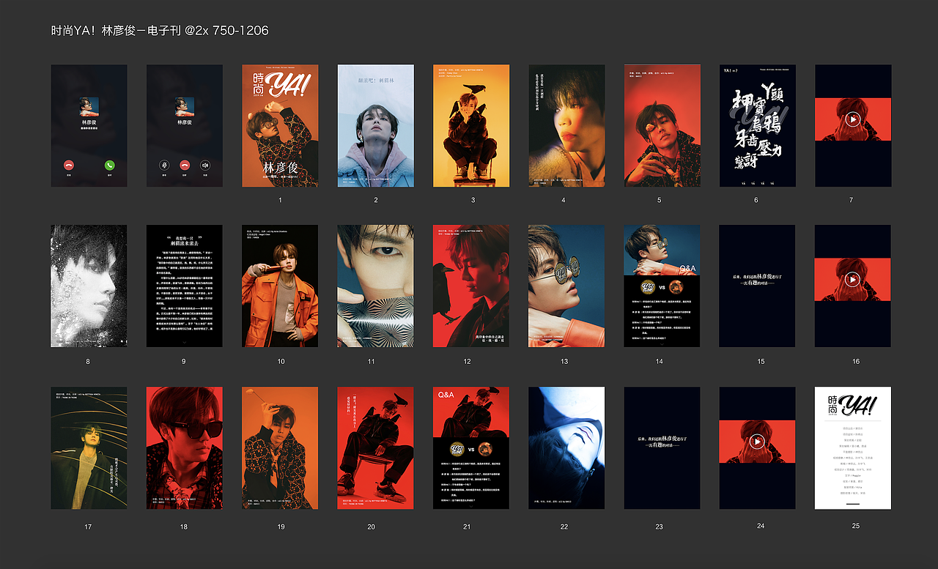Viewport: 938px width, 569px height.
Task: Click the name 林彦俊 on incoming call screen
Action: click(x=89, y=122)
